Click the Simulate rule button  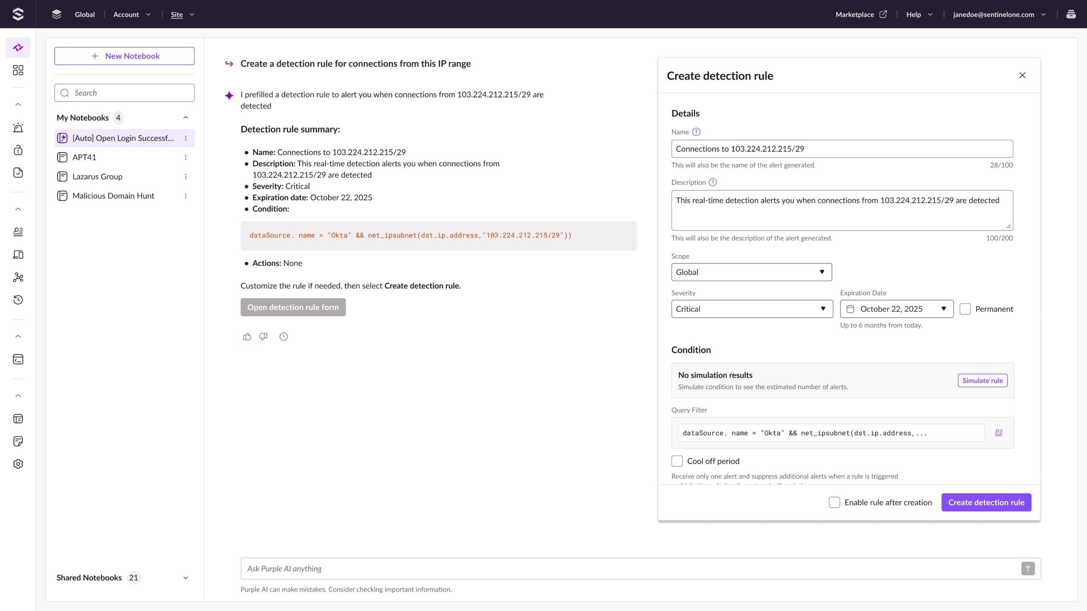tap(982, 381)
